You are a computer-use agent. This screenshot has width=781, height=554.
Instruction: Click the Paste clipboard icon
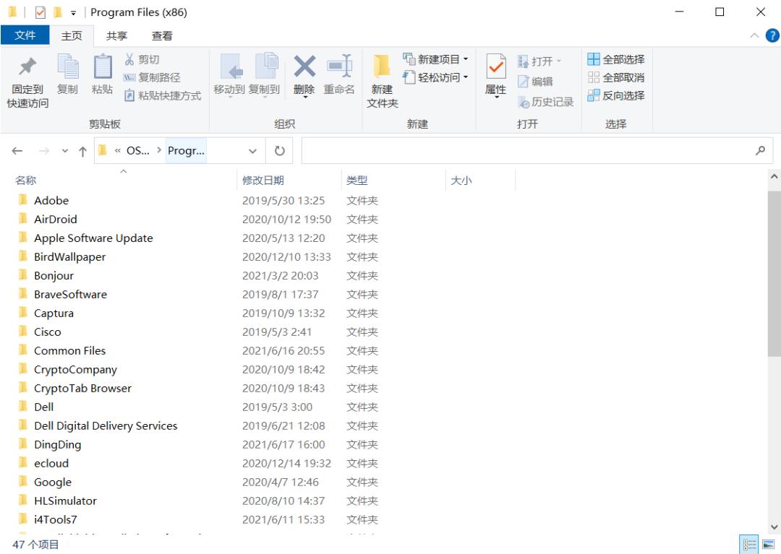[102, 69]
